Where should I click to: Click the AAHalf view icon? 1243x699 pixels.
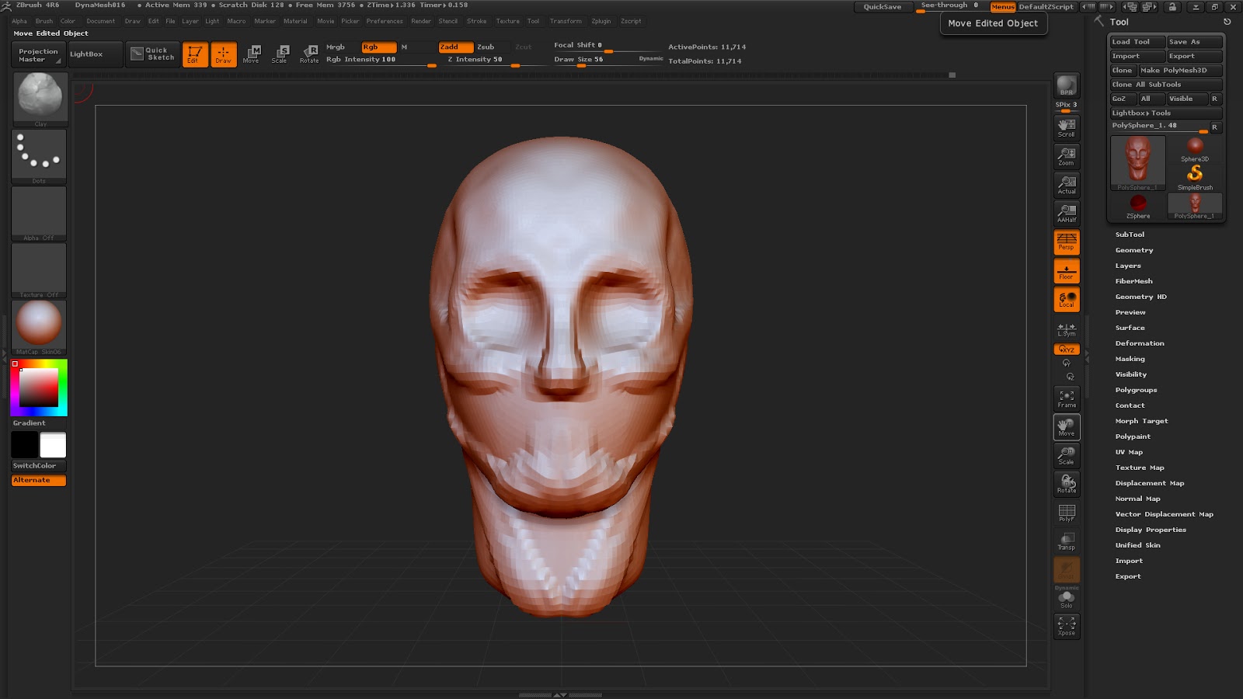pyautogui.click(x=1067, y=213)
